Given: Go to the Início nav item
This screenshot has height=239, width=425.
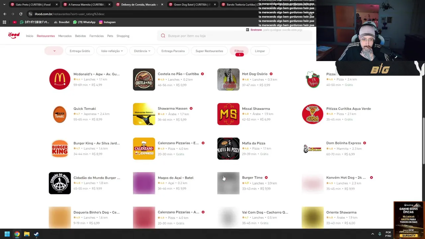Looking at the screenshot, I should coord(30,36).
